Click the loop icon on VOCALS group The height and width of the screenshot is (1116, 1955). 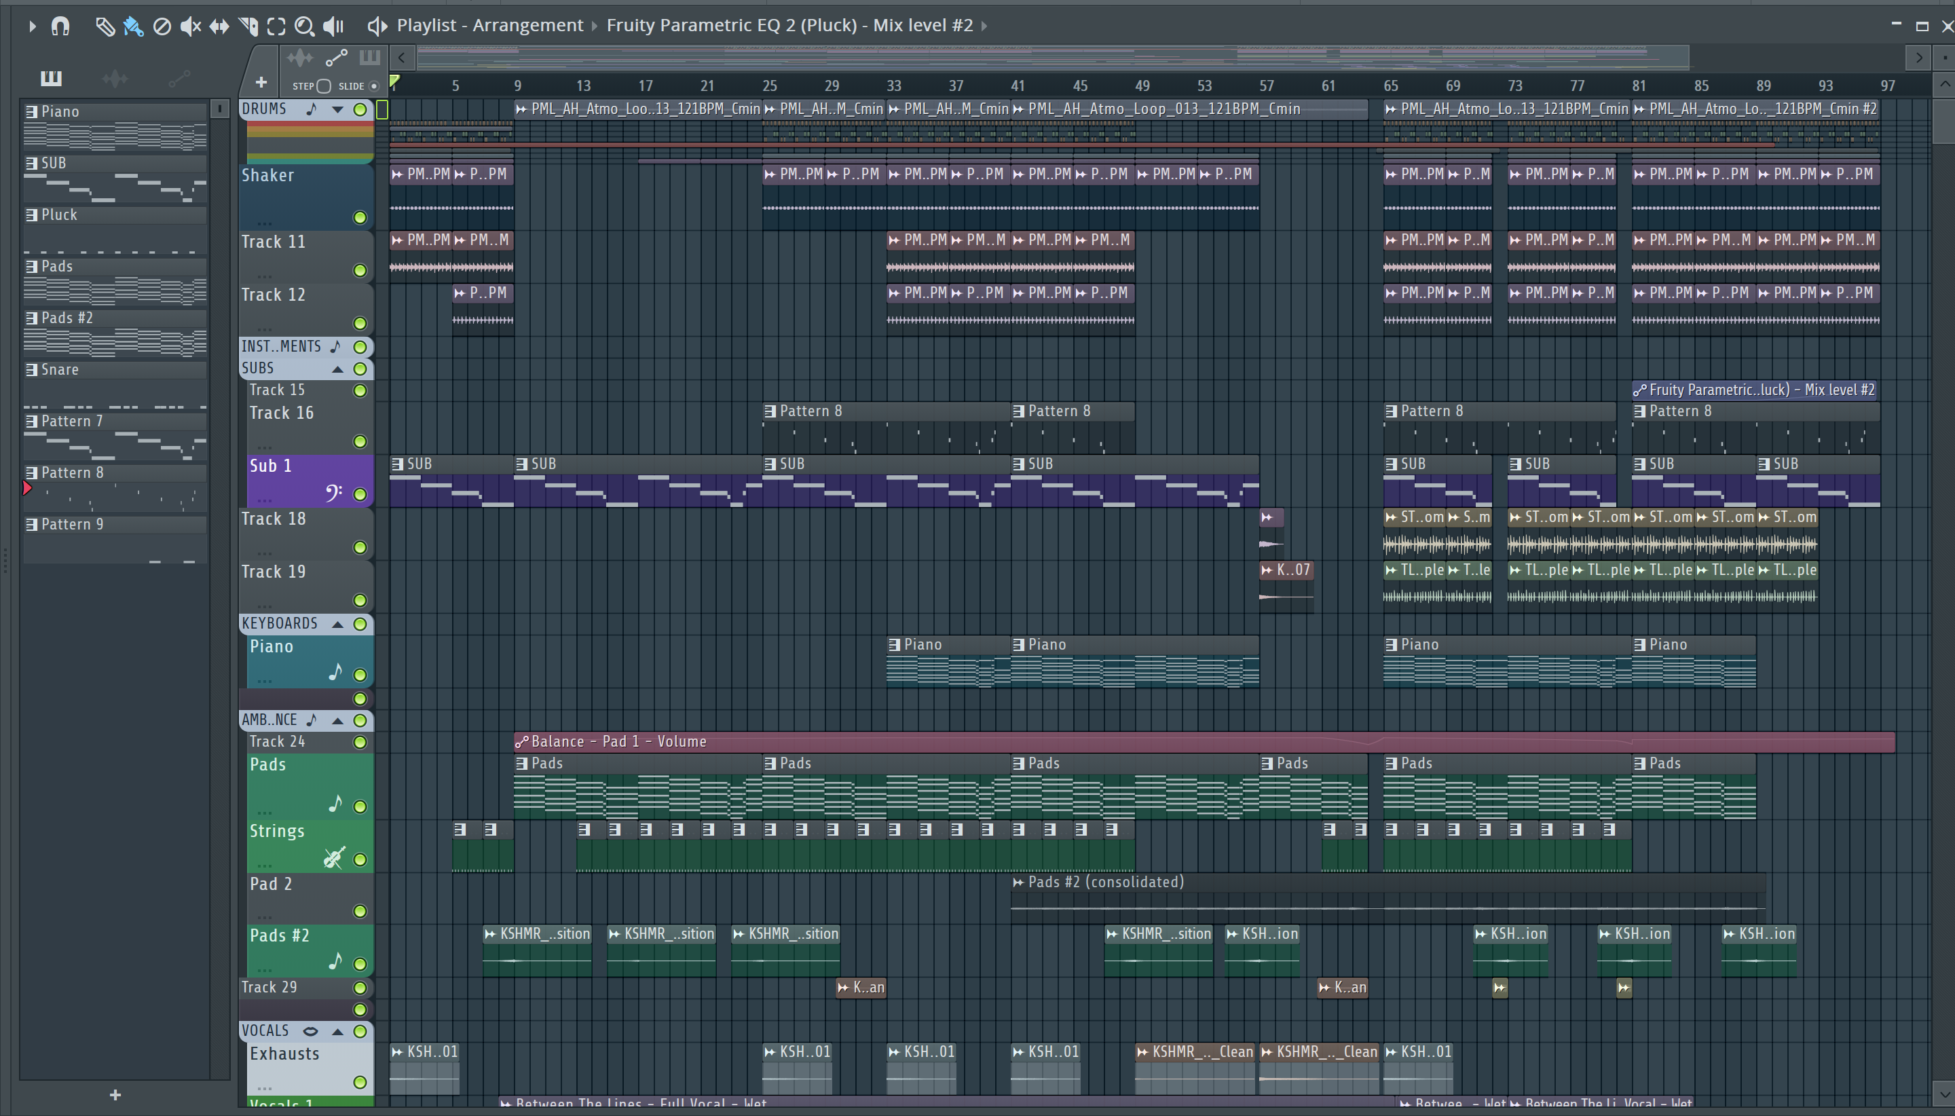coord(310,1031)
